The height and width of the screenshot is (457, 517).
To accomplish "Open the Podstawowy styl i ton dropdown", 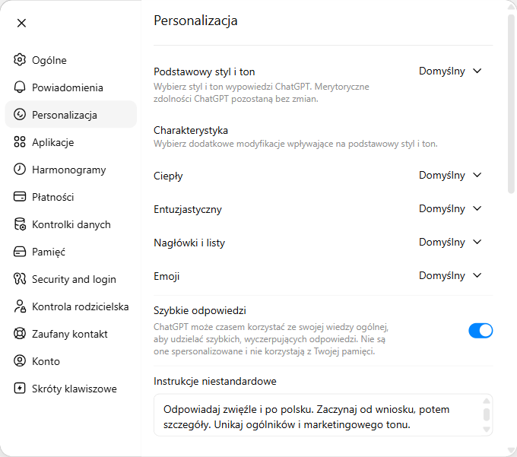I will click(x=450, y=71).
